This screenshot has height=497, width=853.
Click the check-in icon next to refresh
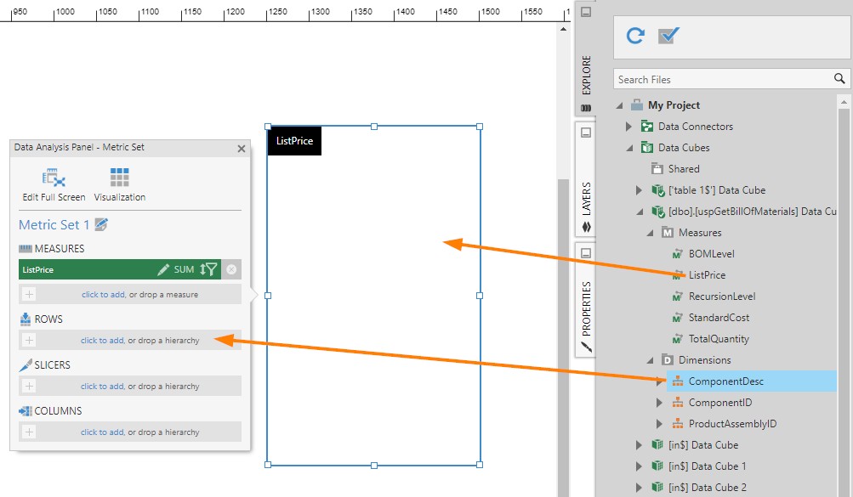tap(669, 36)
